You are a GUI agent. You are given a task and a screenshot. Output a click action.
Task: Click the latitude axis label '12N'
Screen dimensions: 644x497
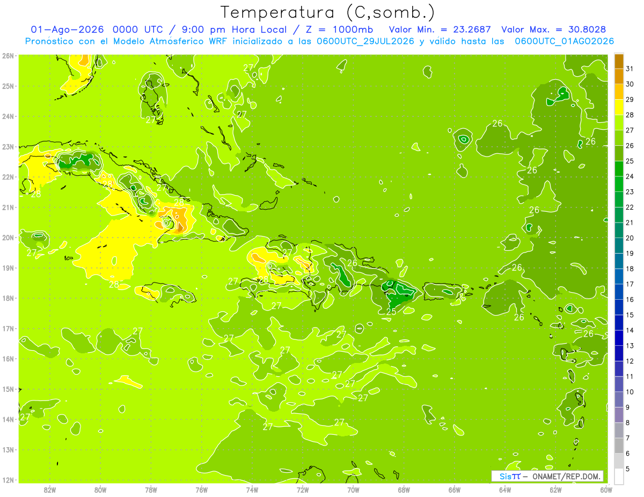click(x=8, y=479)
